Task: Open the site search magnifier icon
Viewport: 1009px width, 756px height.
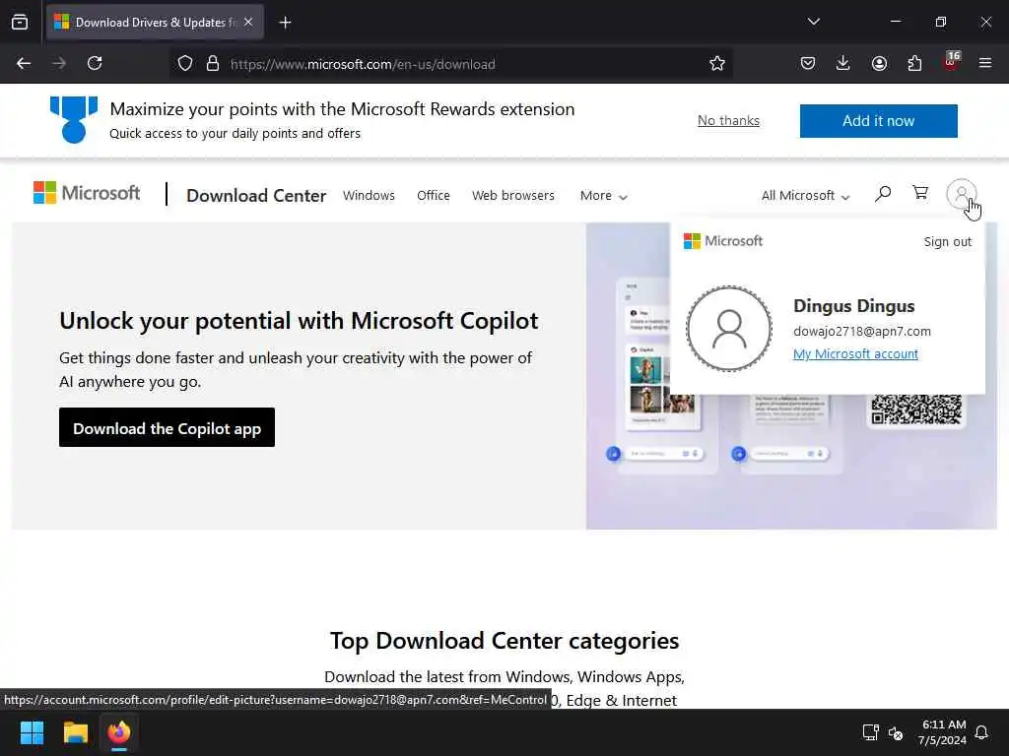Action: click(x=883, y=194)
